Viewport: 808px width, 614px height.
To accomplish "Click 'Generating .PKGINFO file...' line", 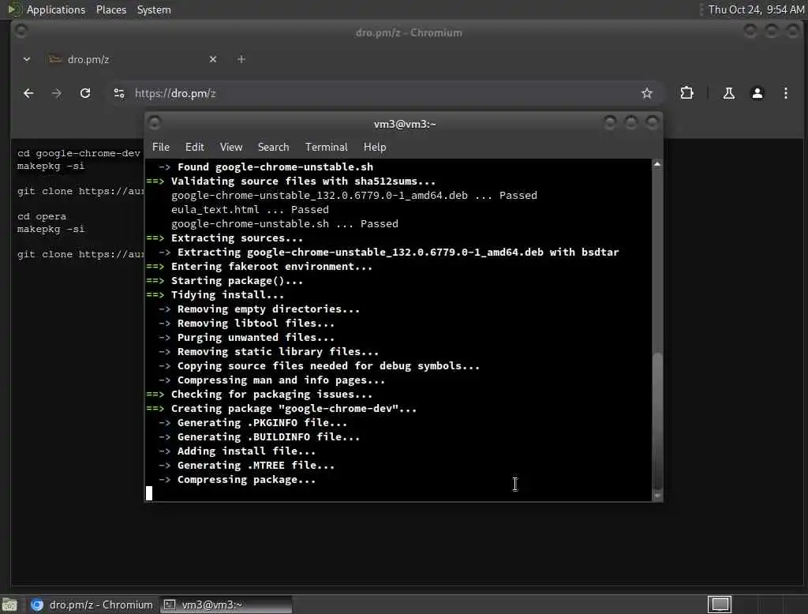I will [262, 423].
